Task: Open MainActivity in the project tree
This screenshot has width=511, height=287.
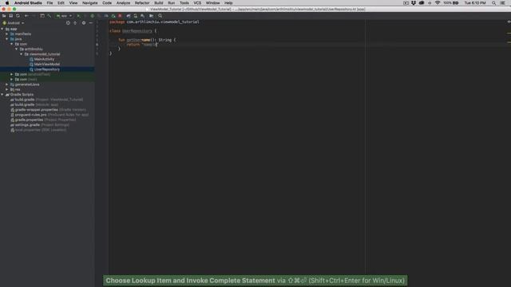Action: (44, 59)
